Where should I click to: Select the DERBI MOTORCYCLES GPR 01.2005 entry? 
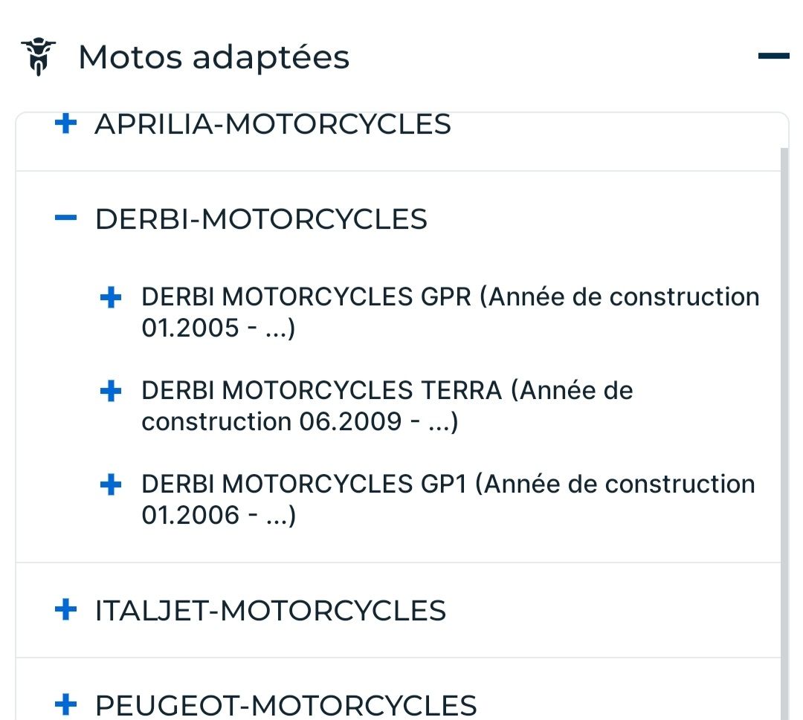[449, 312]
